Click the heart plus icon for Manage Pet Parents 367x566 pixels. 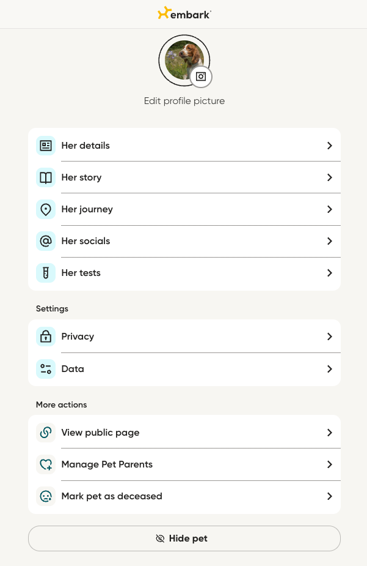(46, 464)
